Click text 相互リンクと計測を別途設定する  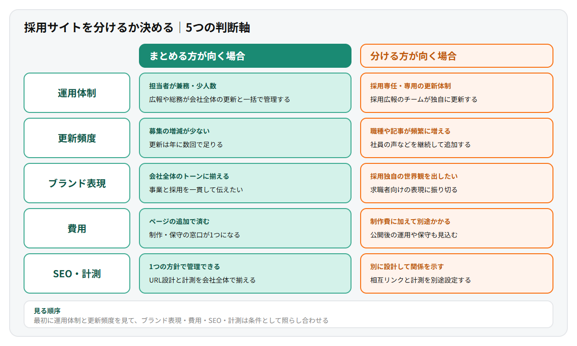420,280
